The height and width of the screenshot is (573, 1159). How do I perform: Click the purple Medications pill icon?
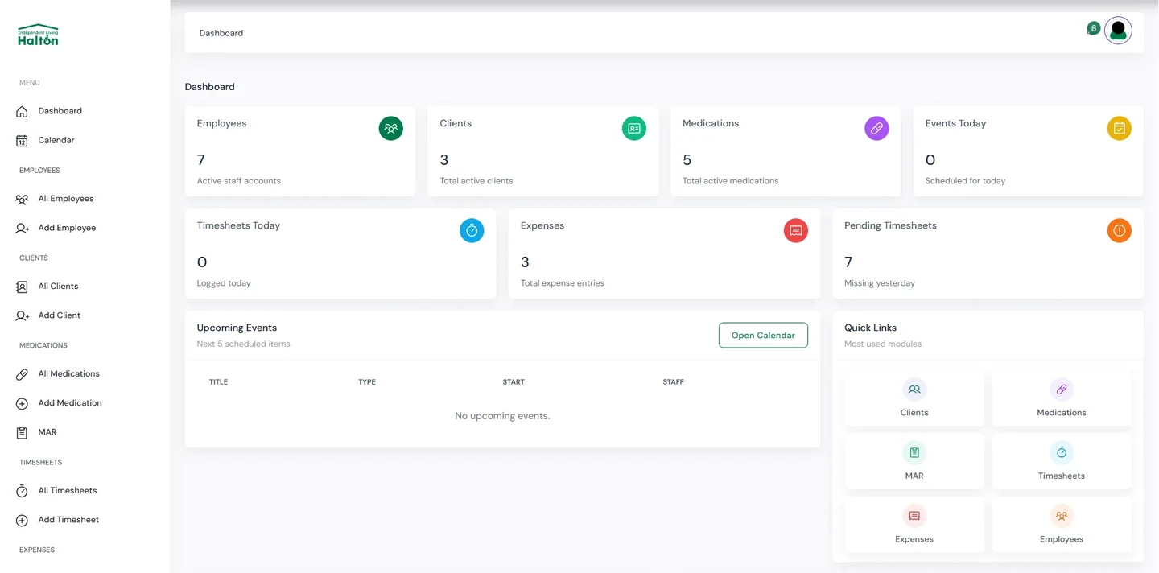point(876,128)
